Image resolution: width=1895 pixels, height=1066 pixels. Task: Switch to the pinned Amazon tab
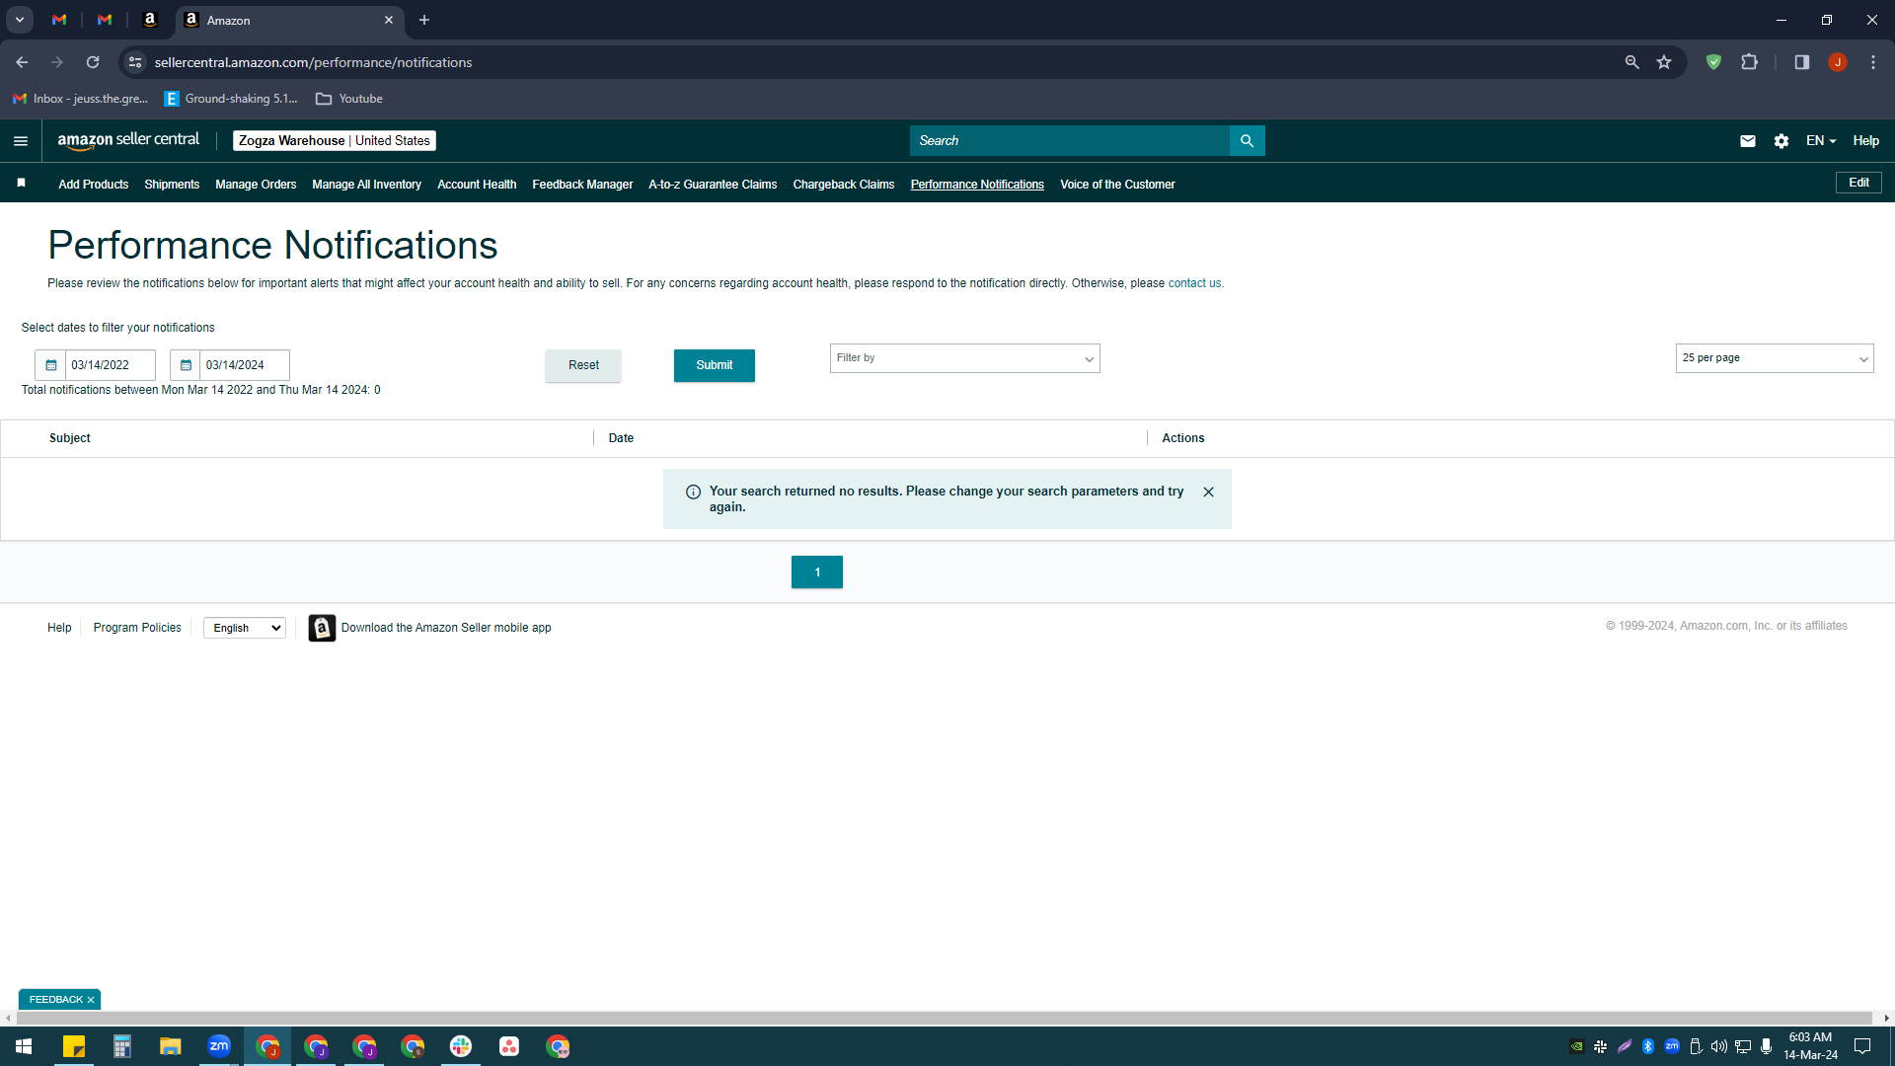150,20
